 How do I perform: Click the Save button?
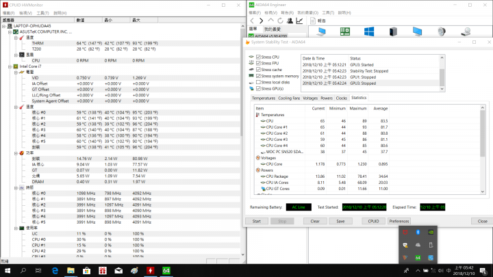point(340,221)
